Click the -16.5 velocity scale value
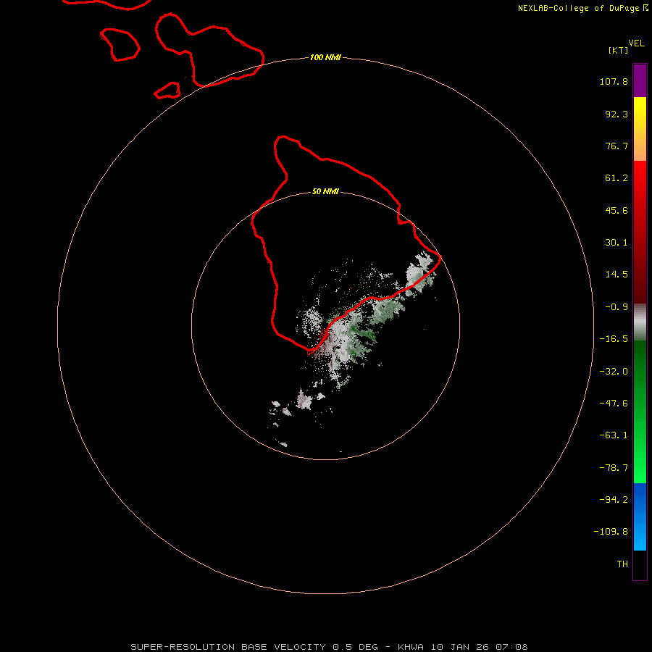 click(614, 339)
